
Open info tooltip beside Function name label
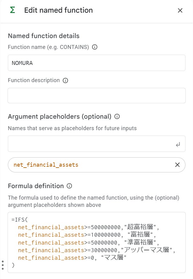(95, 47)
